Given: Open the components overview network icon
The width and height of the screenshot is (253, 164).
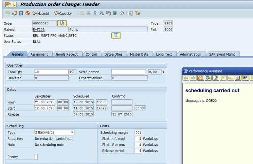Looking at the screenshot, I should point(102,13).
